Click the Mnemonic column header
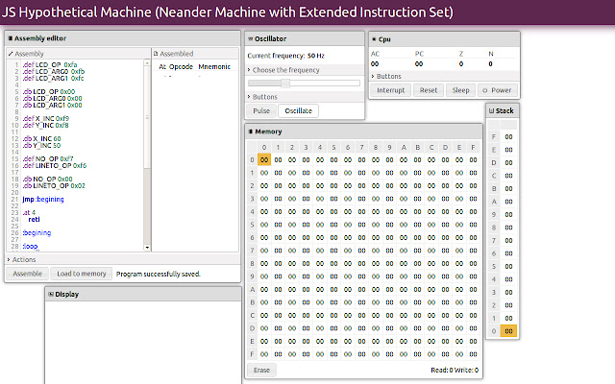615x384 pixels. point(214,66)
